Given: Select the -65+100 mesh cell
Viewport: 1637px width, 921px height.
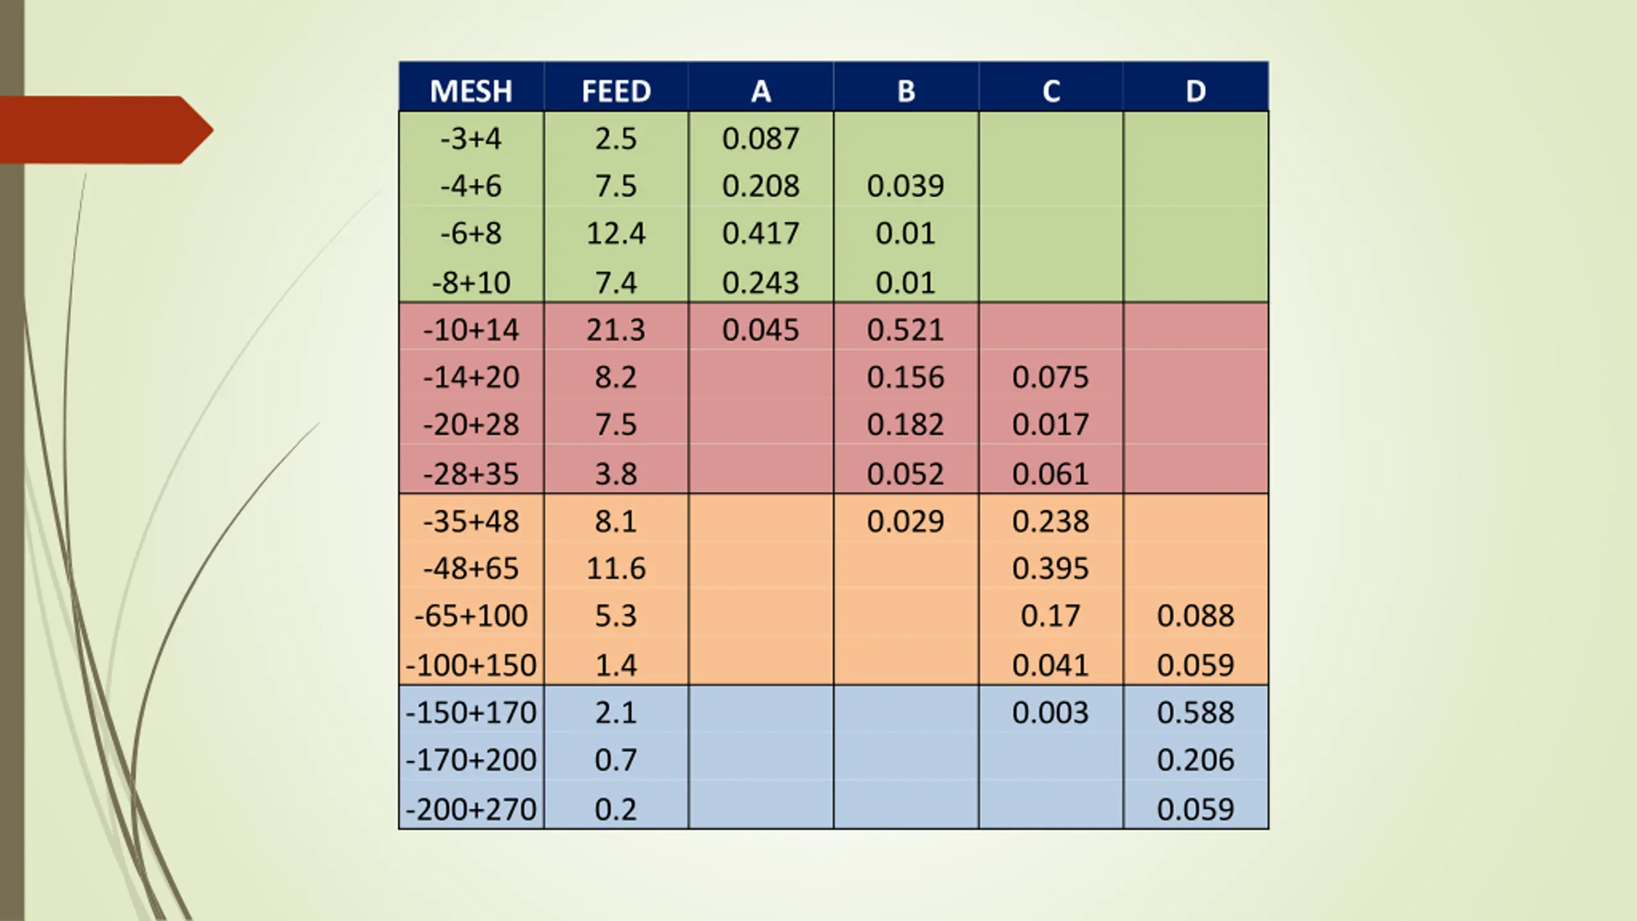Looking at the screenshot, I should click(x=471, y=615).
